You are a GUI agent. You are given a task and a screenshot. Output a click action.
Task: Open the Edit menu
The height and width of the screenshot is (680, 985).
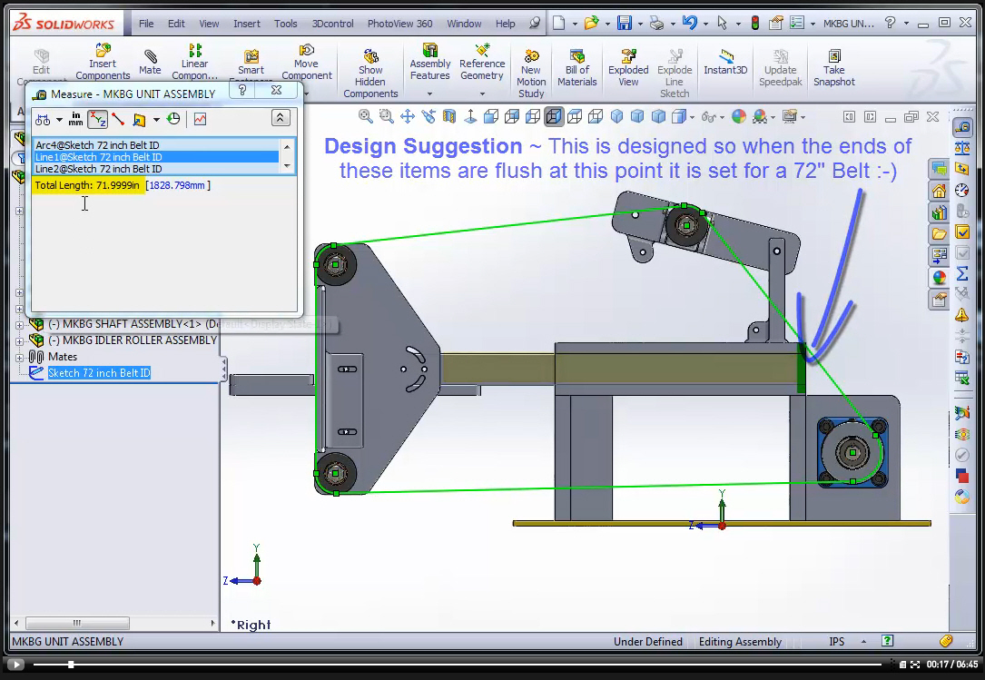coord(176,24)
